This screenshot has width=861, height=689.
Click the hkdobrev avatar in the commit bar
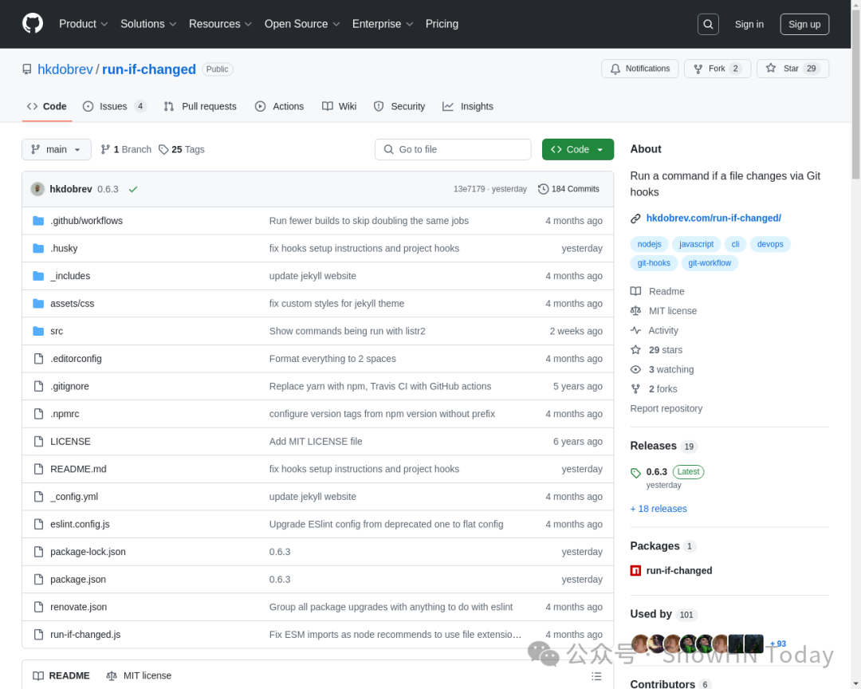(x=37, y=189)
